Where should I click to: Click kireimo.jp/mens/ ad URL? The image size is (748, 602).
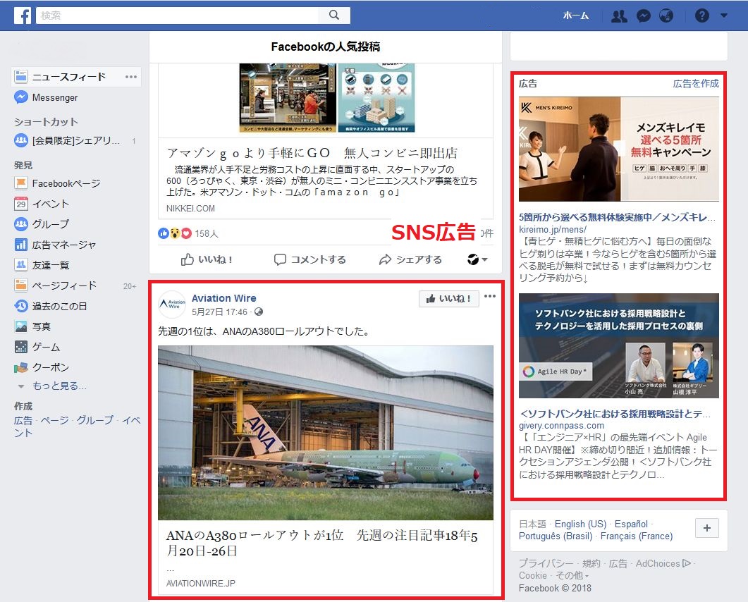[553, 229]
